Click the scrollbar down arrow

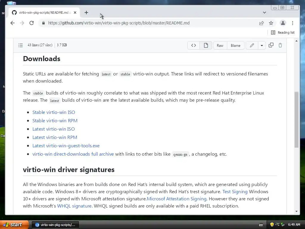pos(296,211)
